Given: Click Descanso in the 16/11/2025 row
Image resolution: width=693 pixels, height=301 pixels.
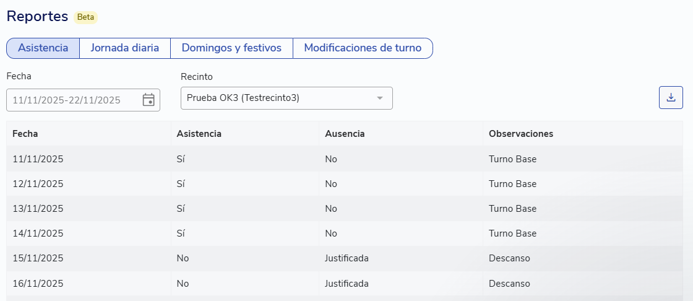Looking at the screenshot, I should (x=509, y=283).
